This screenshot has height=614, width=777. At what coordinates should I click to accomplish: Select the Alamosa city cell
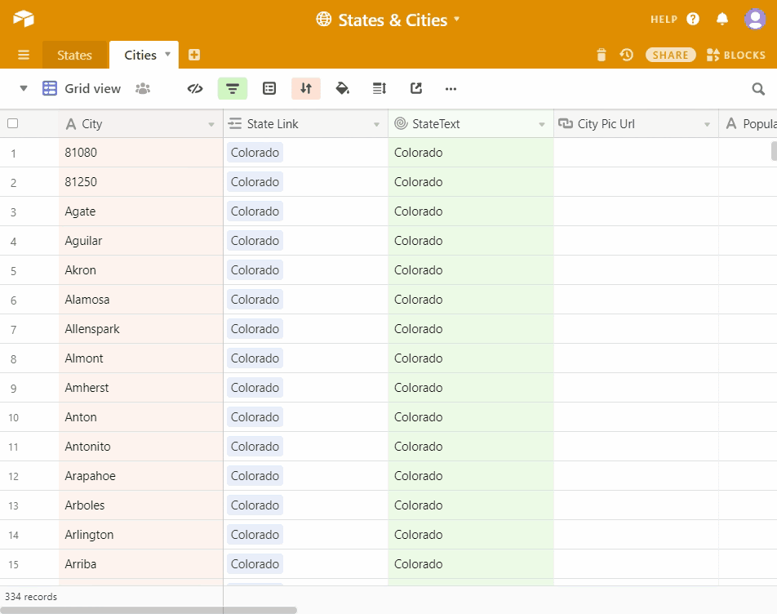140,300
